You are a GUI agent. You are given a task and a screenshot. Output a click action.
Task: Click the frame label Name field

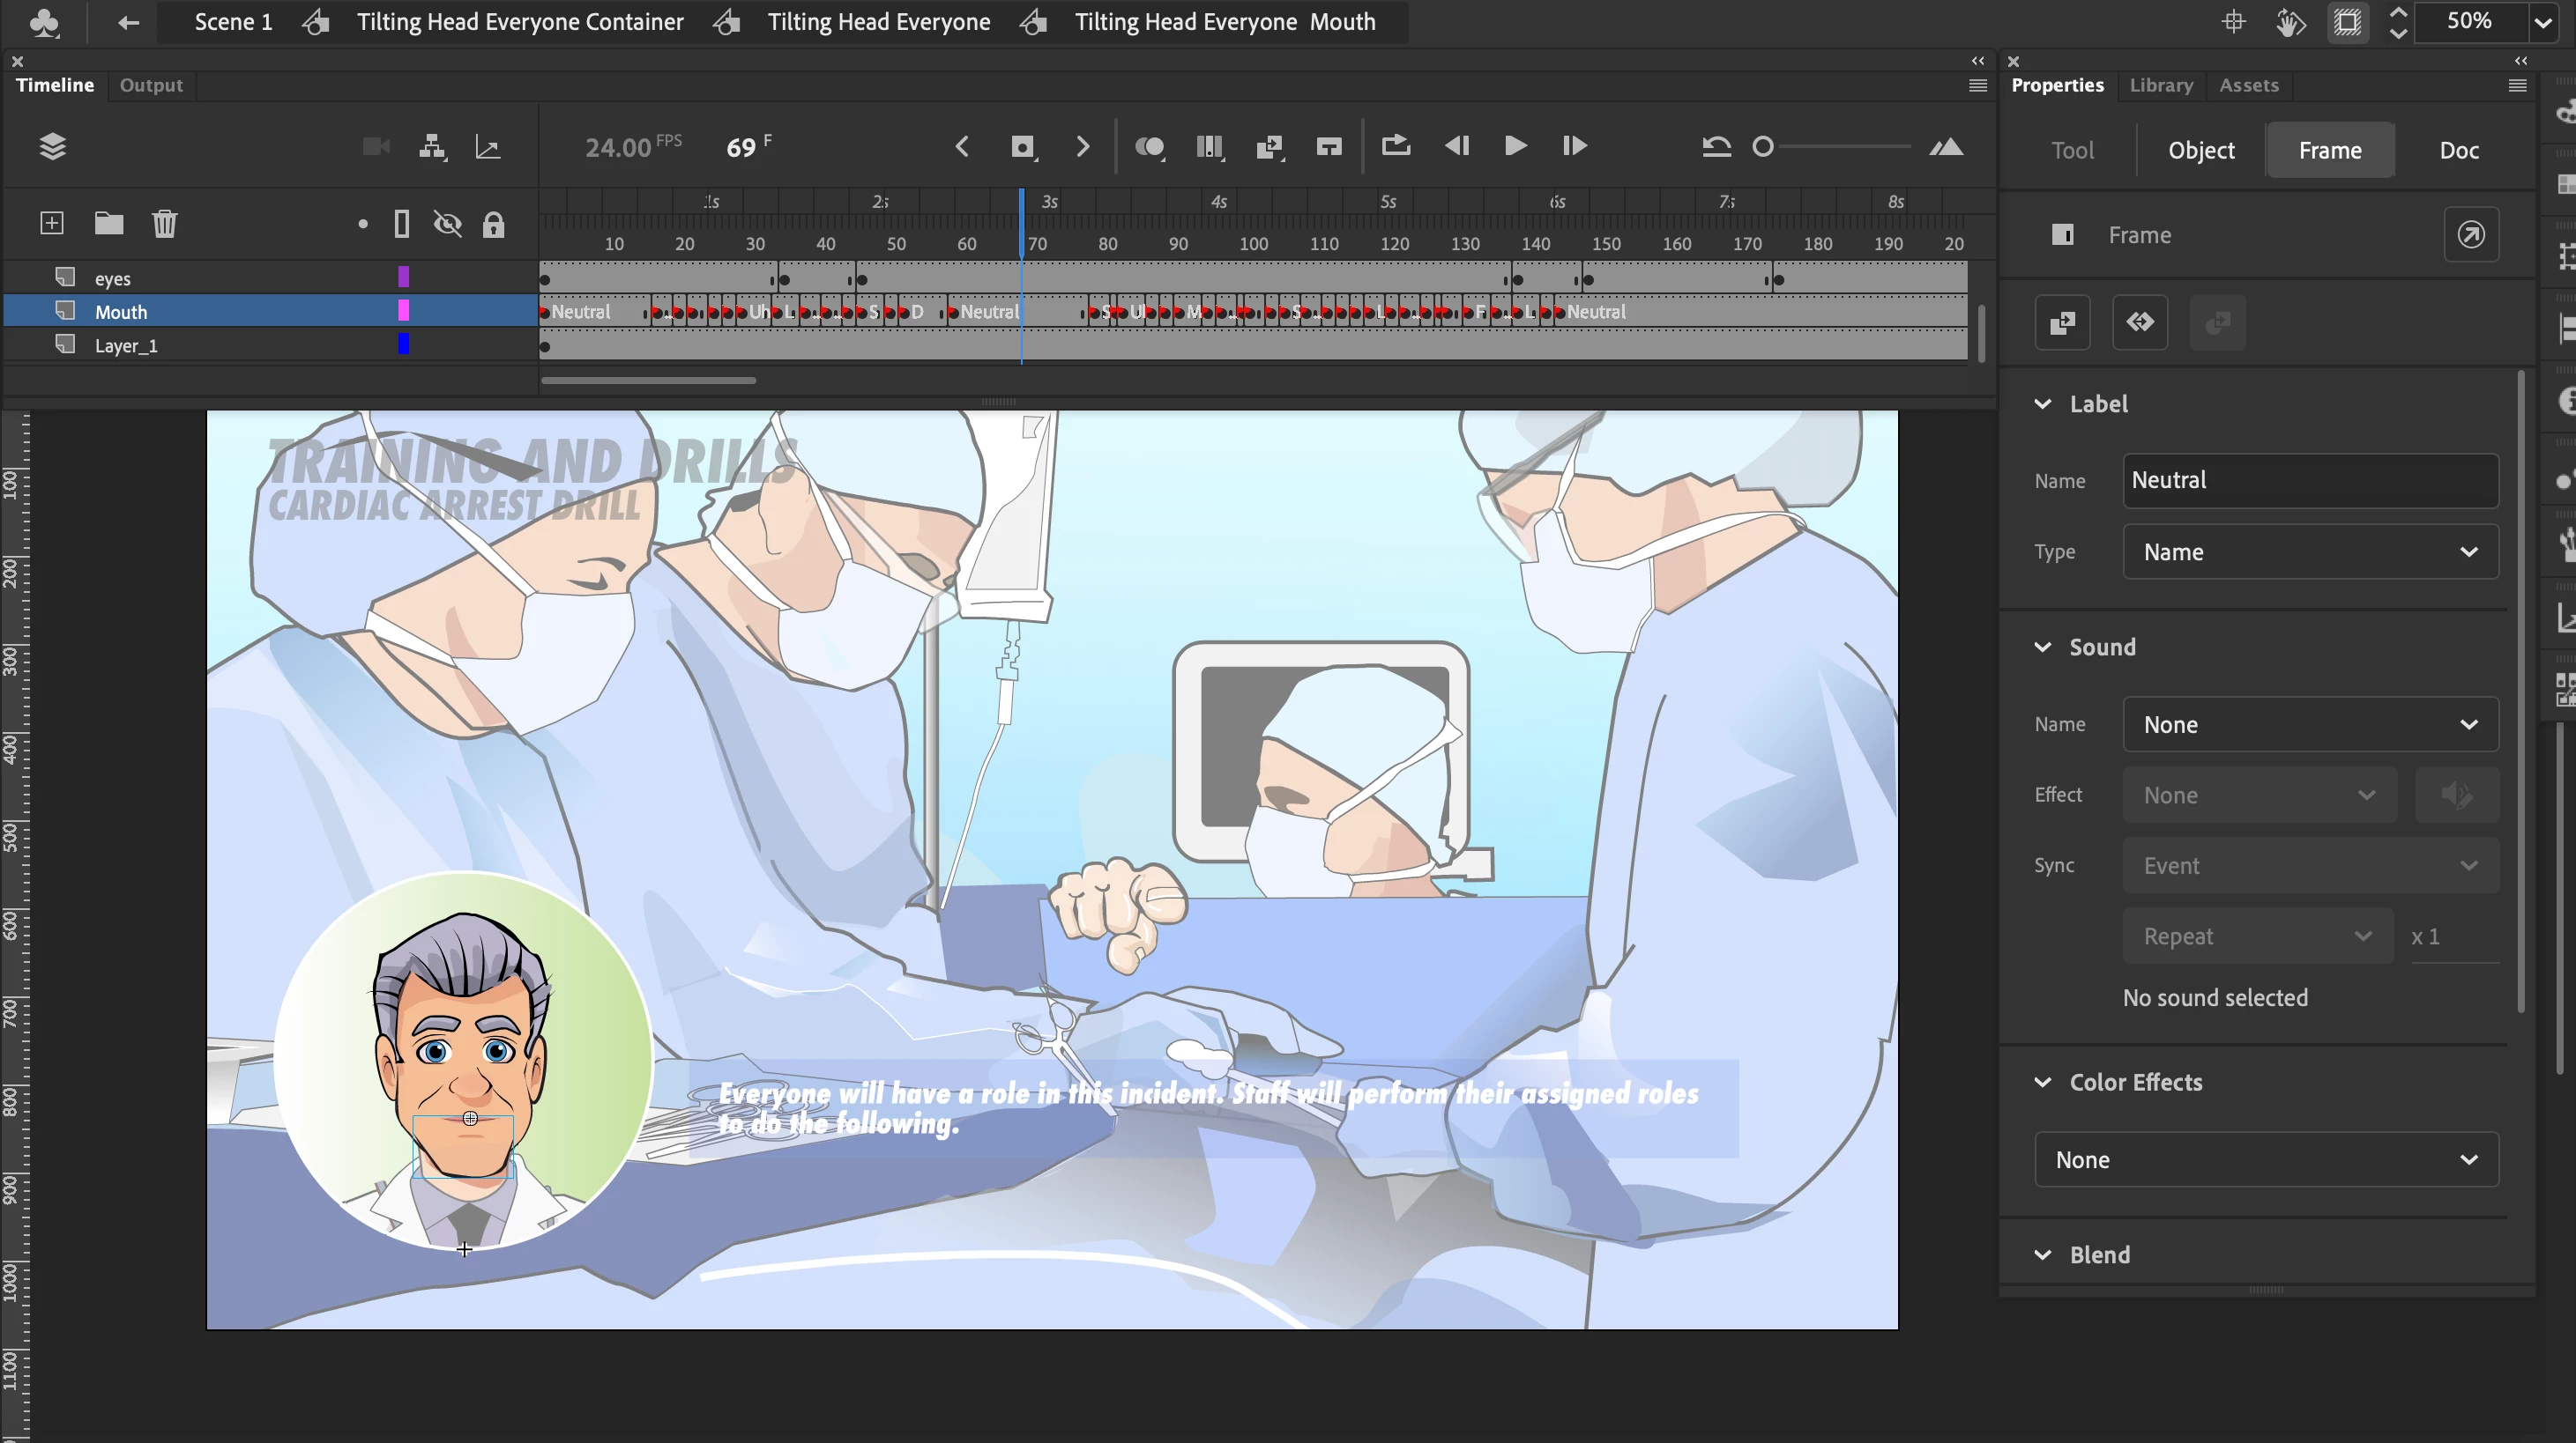[2309, 479]
